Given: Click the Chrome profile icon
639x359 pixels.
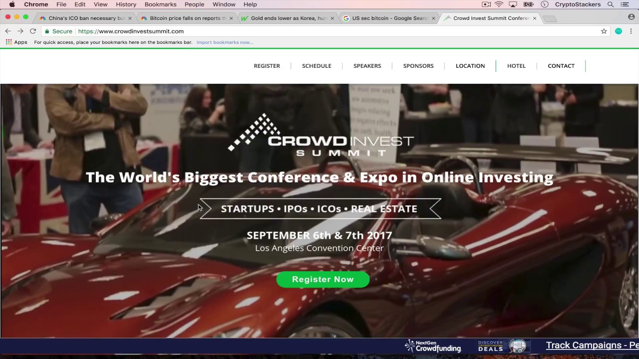Looking at the screenshot, I should click(632, 17).
